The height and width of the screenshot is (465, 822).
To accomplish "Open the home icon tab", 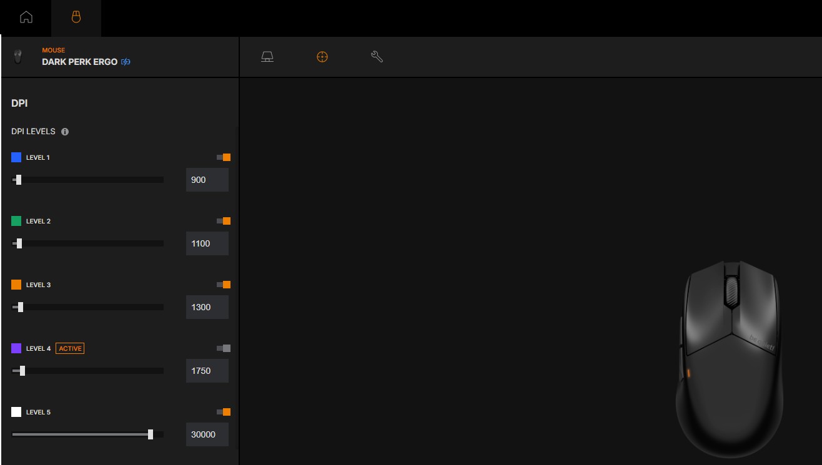I will pyautogui.click(x=26, y=17).
